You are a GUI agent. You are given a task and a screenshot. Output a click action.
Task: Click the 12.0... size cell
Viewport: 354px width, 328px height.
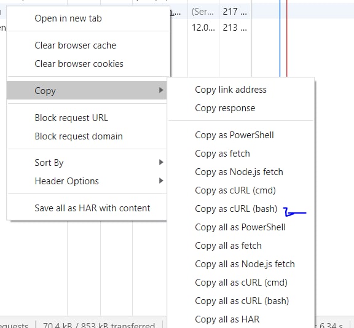tap(203, 28)
